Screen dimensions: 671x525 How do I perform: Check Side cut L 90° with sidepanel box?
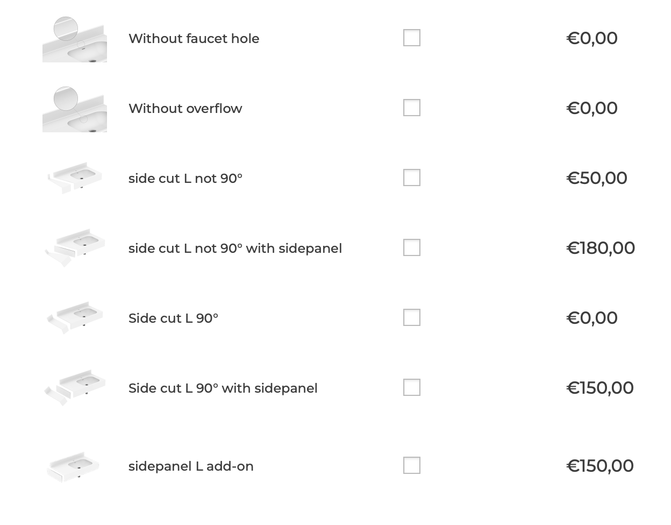tap(412, 388)
